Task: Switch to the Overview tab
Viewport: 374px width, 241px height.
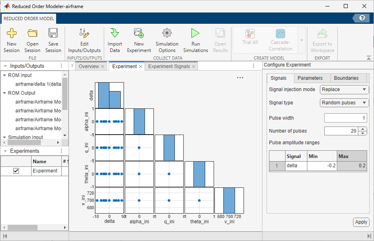Action: [x=88, y=66]
